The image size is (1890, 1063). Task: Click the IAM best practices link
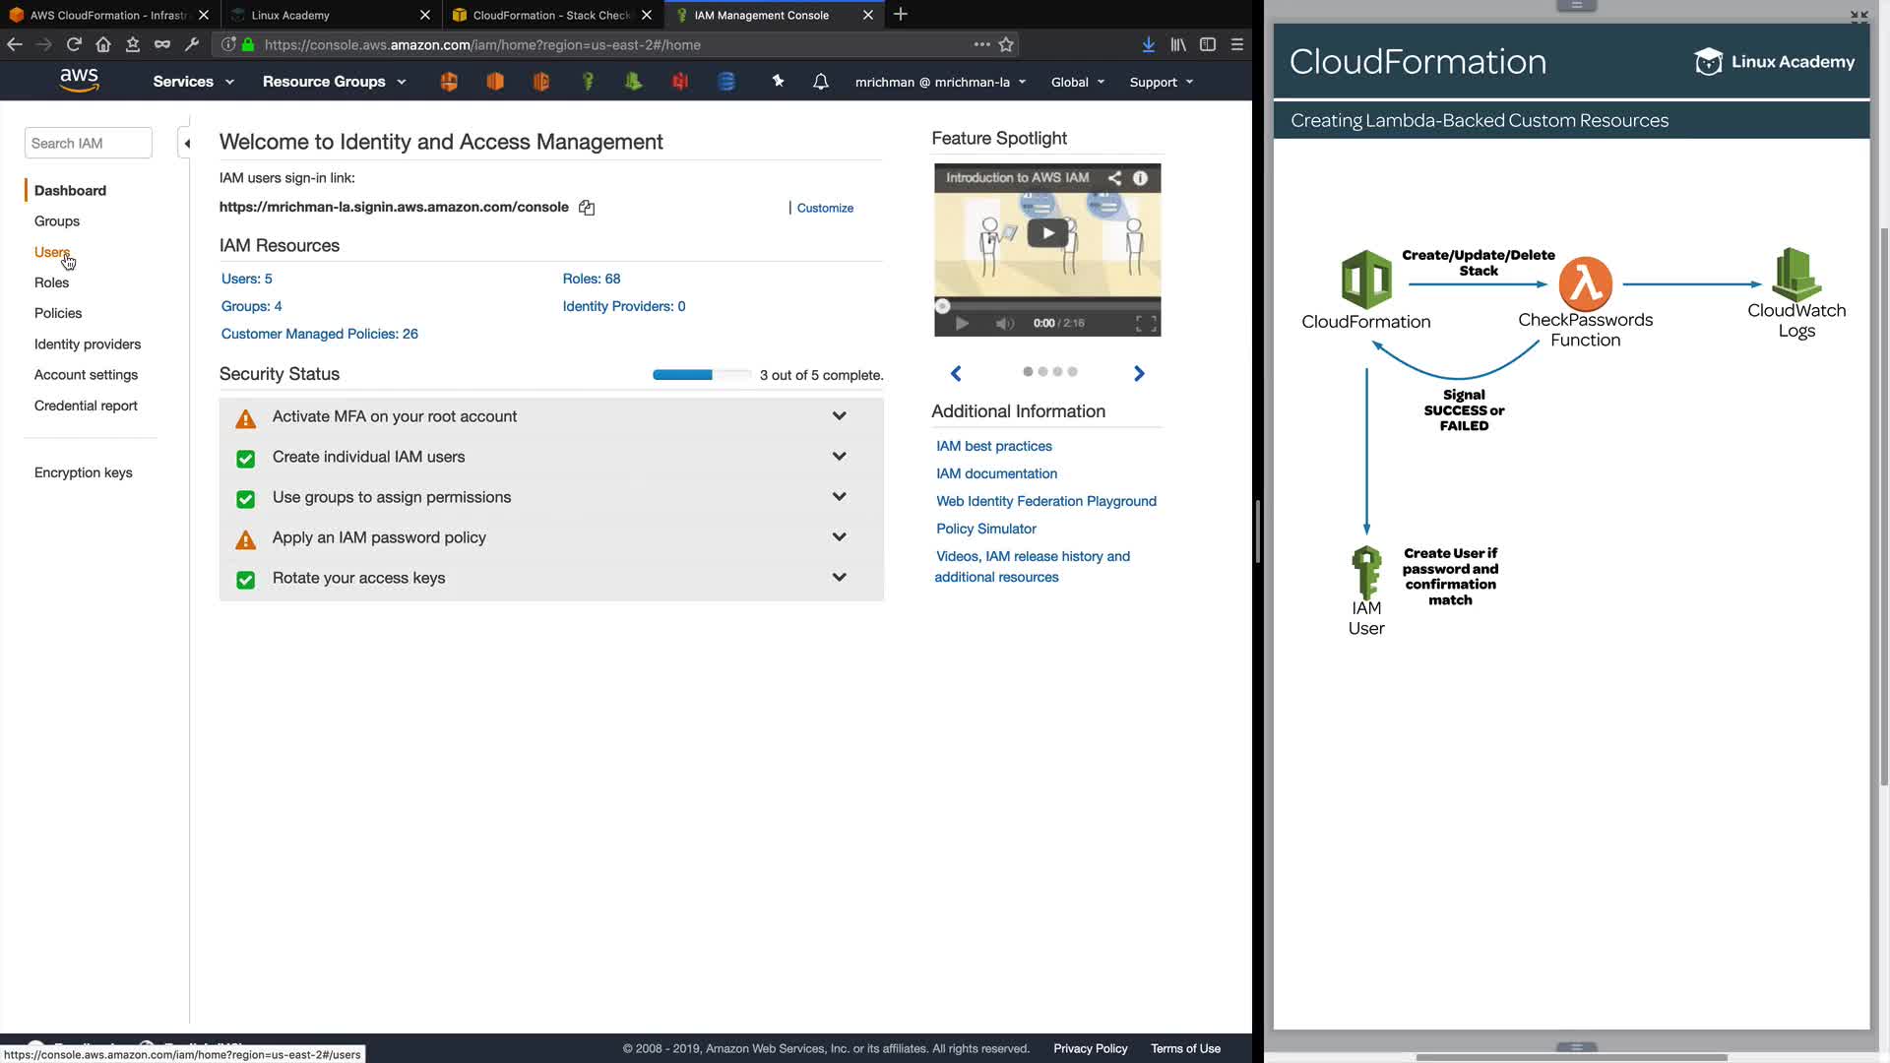click(993, 446)
